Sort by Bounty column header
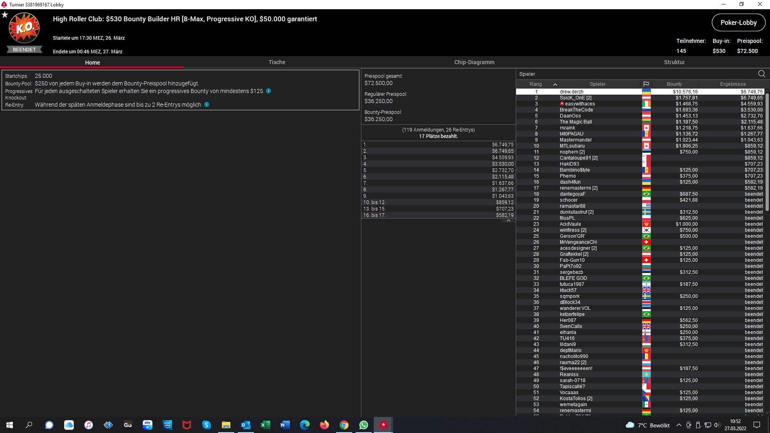 click(674, 84)
